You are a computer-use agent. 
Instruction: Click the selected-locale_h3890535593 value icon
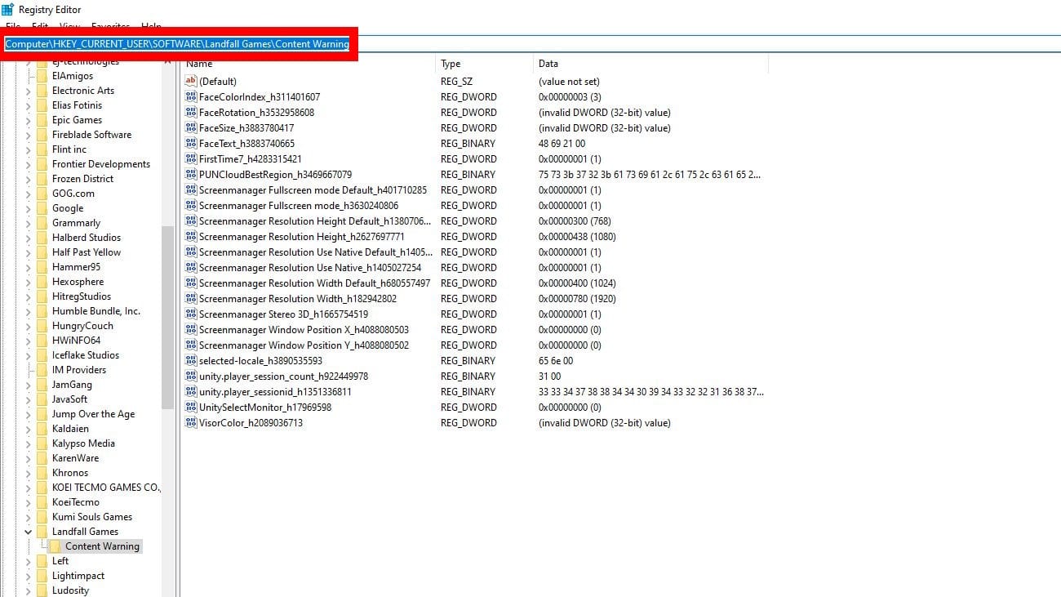click(191, 360)
